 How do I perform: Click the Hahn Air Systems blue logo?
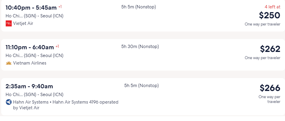8,102
